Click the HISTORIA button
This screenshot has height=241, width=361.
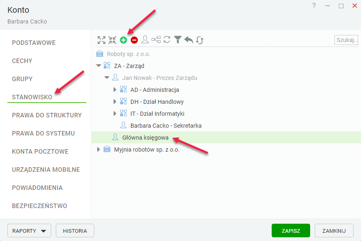click(75, 230)
